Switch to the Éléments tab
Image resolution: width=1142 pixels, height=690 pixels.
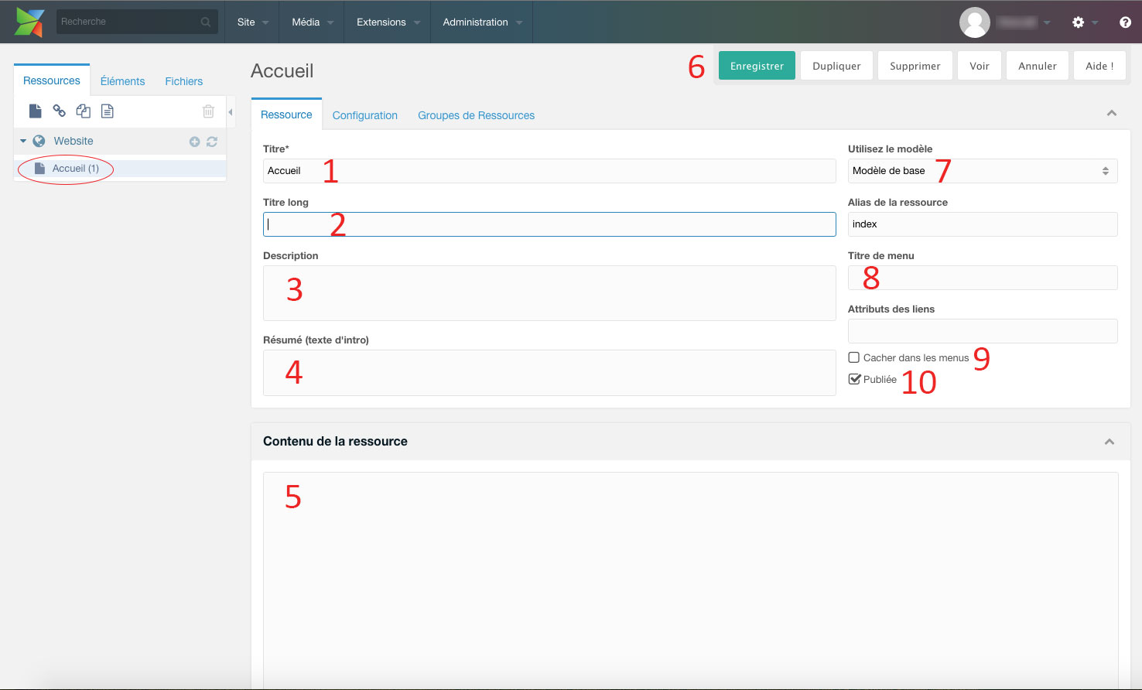[122, 81]
